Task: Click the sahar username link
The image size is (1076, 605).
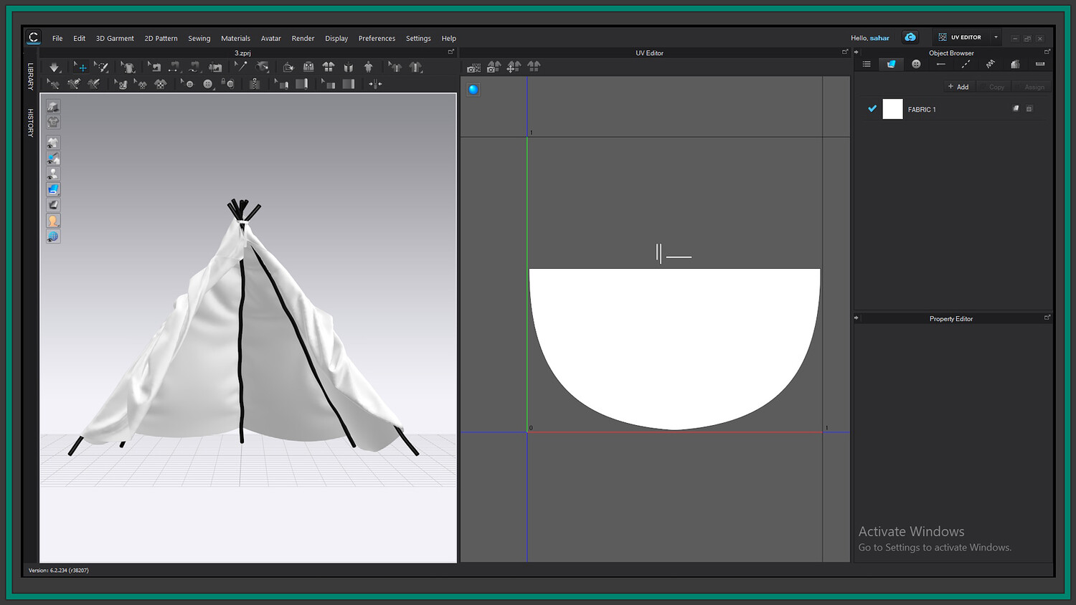Action: coord(879,38)
